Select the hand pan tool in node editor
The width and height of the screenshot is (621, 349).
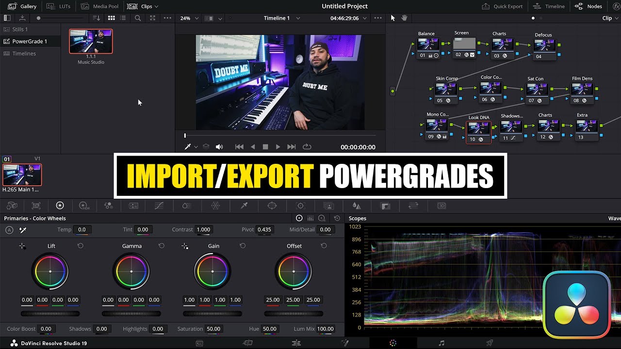coord(404,18)
